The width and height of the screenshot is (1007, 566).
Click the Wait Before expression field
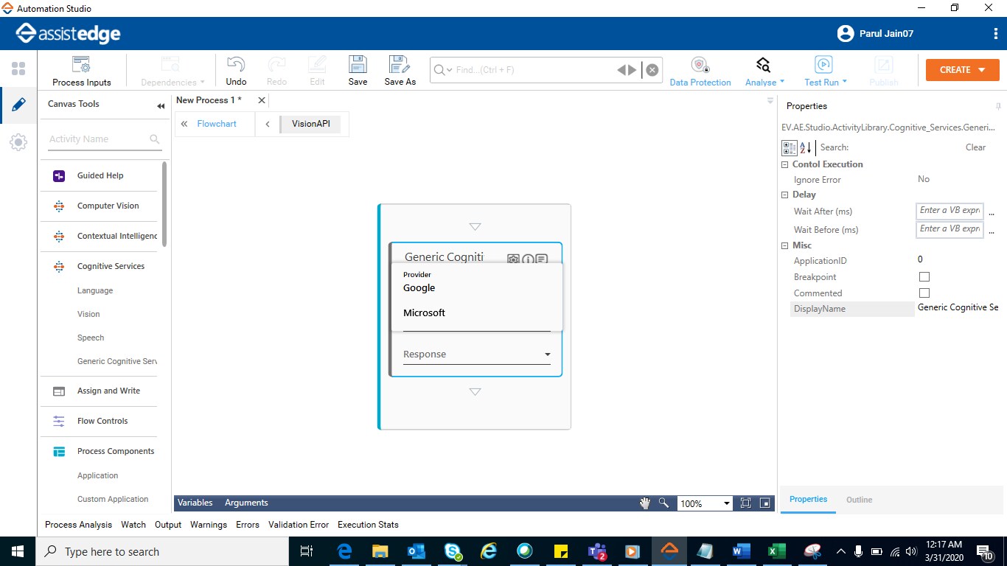949,229
